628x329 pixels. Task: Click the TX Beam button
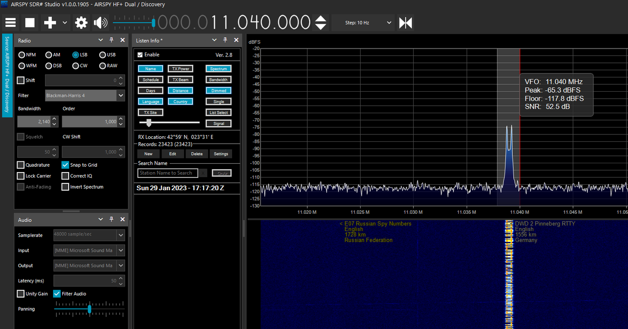click(x=180, y=79)
